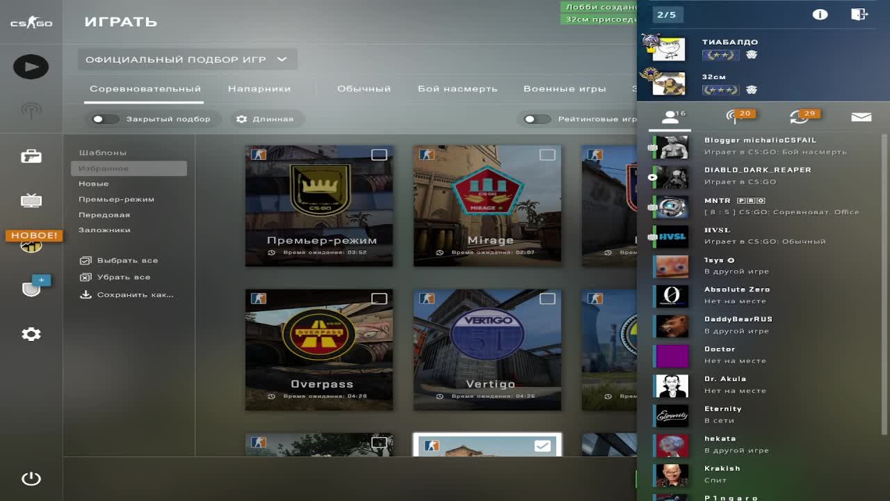Viewport: 890px width, 501px height.
Task: Select Передовая map group
Action: pyautogui.click(x=104, y=215)
